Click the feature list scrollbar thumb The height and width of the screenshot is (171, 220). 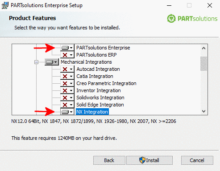204,64
